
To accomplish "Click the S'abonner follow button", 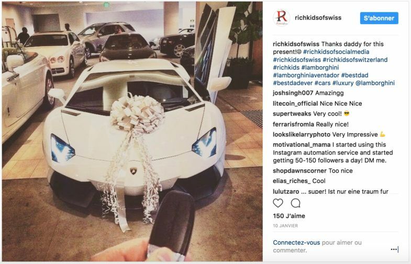I will pyautogui.click(x=379, y=18).
